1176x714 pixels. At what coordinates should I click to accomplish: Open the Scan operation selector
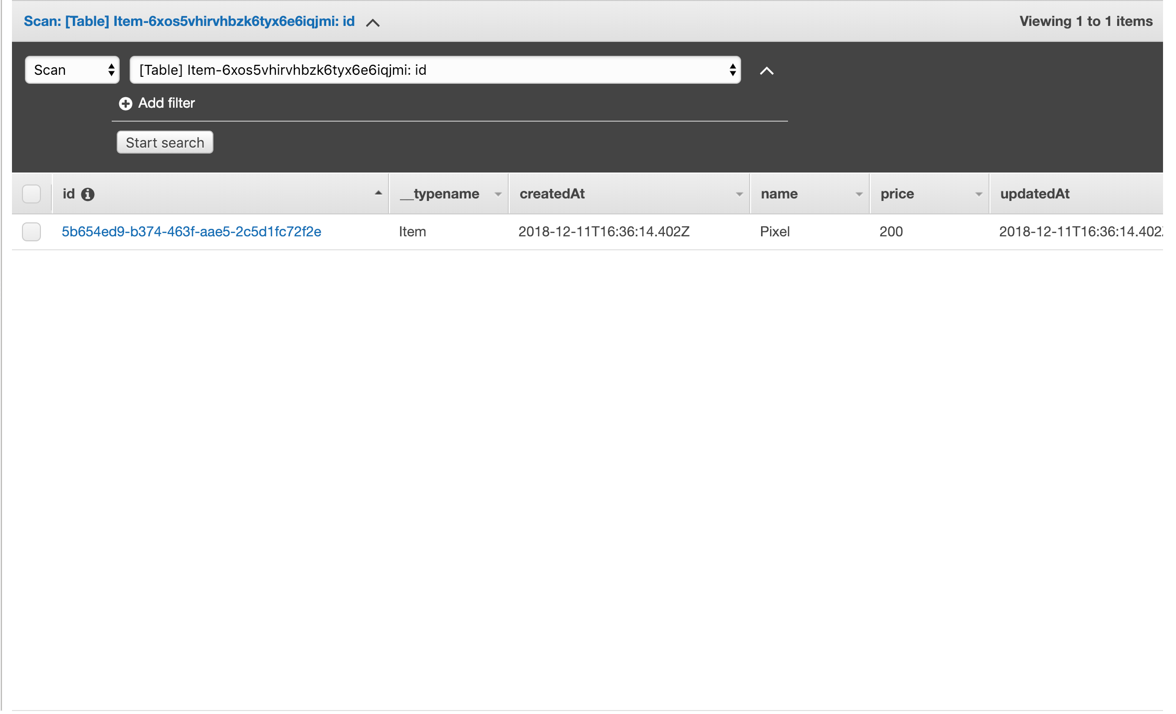click(71, 70)
